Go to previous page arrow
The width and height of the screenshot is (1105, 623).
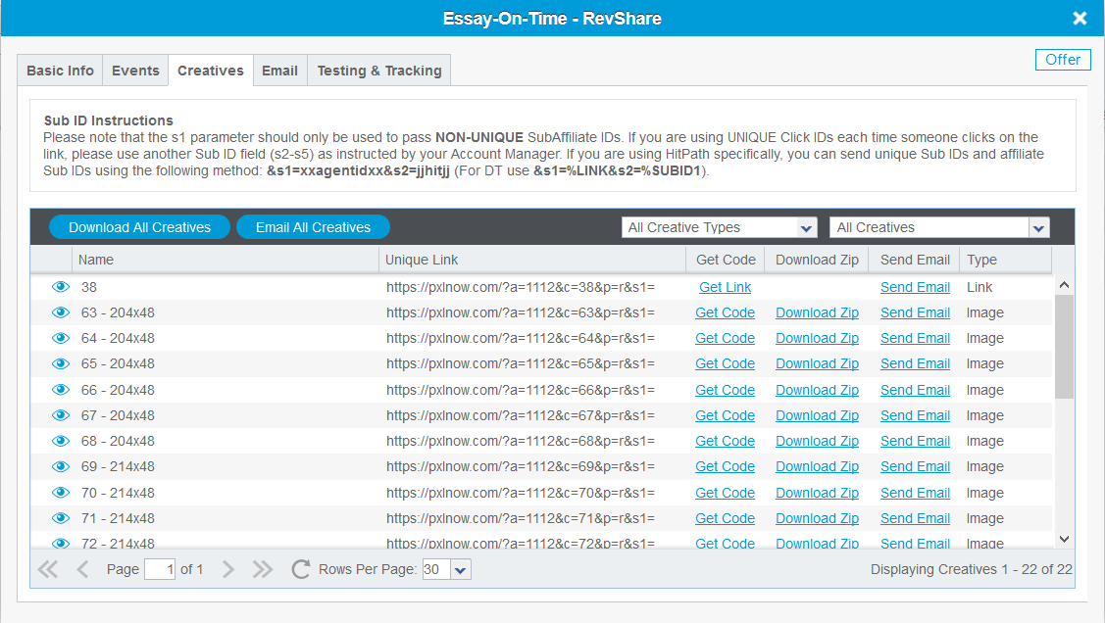(x=82, y=569)
